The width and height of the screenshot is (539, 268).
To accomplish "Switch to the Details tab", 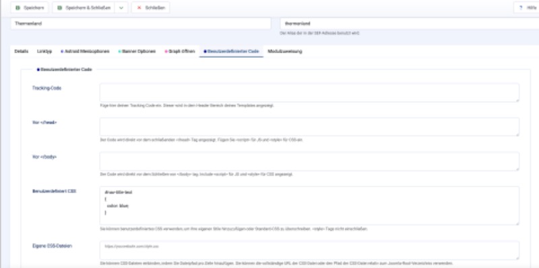I will (22, 51).
